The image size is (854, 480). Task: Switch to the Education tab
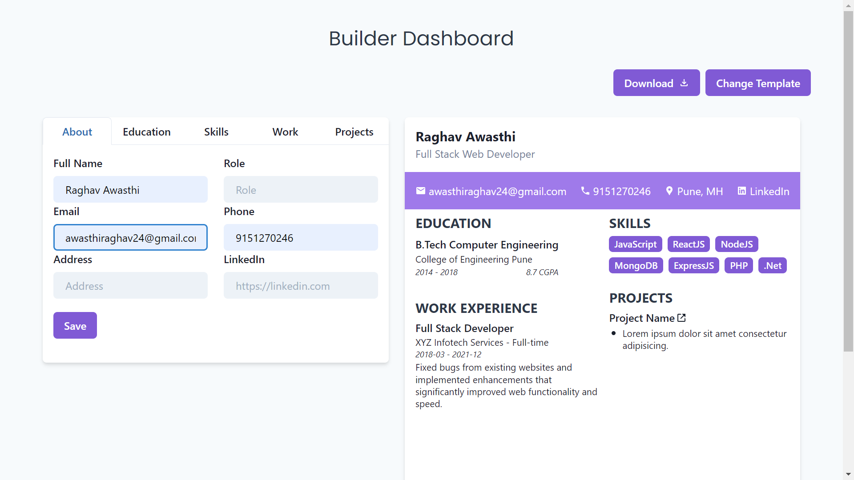(146, 132)
